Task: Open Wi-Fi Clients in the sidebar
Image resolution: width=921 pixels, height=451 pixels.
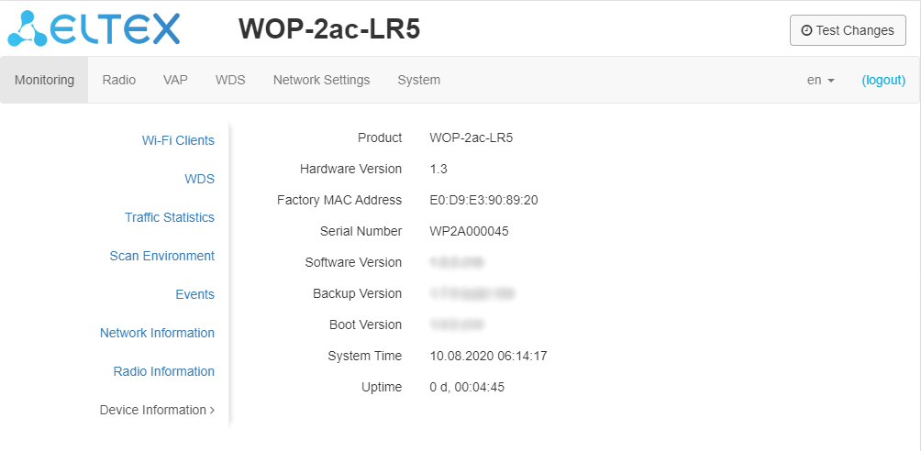Action: click(178, 140)
